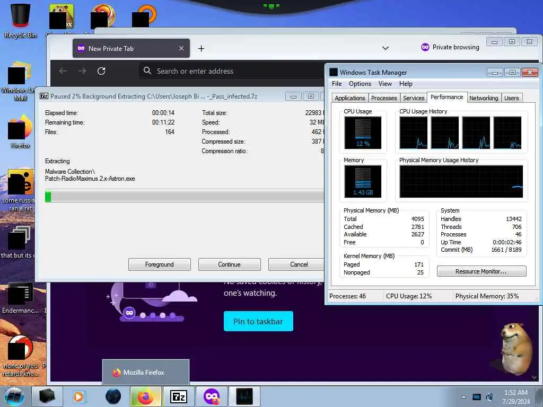Switch to the Processes tab
Image resolution: width=543 pixels, height=407 pixels.
[384, 98]
